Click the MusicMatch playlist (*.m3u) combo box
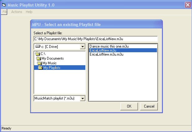Screen dimensions: 192x132 [x=60, y=98]
